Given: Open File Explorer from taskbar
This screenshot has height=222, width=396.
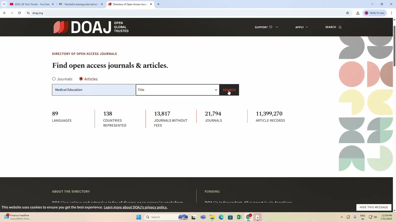Looking at the screenshot, I should (212, 217).
